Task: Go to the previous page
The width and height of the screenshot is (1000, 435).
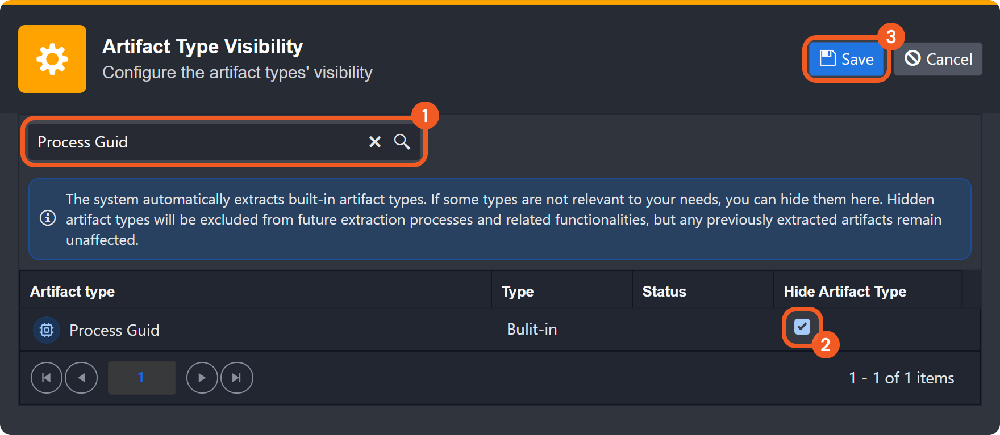Action: pyautogui.click(x=81, y=378)
